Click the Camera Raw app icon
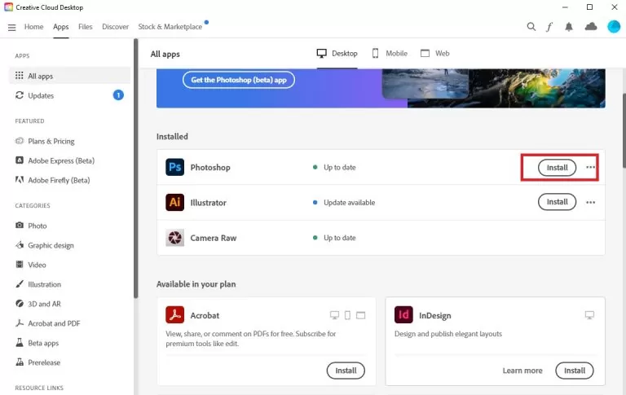The height and width of the screenshot is (395, 626). (x=174, y=238)
